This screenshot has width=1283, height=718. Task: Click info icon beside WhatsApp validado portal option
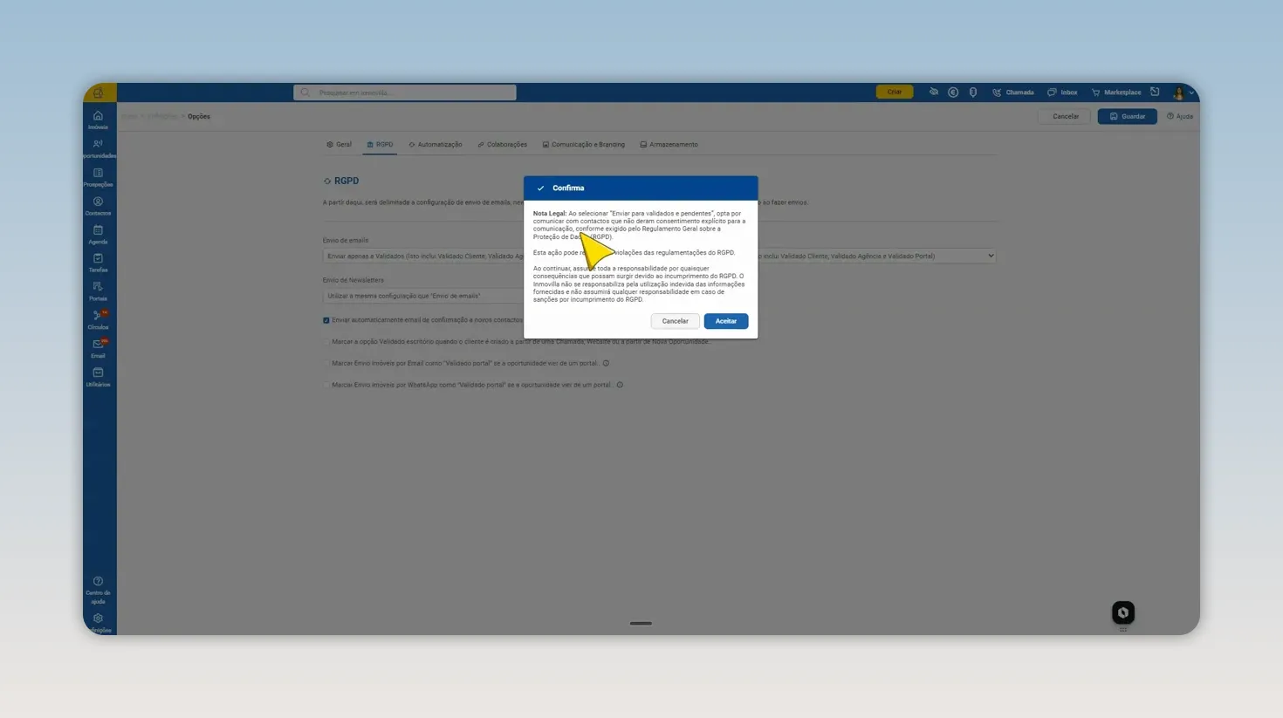coord(620,385)
